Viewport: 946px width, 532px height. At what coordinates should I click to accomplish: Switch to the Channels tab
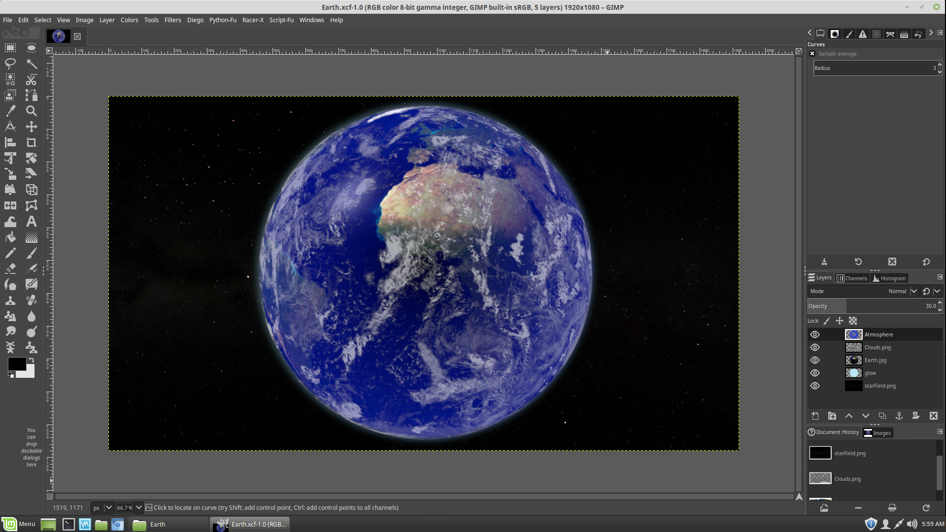click(x=852, y=278)
